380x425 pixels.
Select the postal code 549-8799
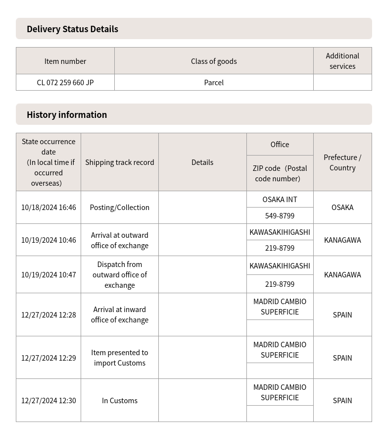(280, 215)
